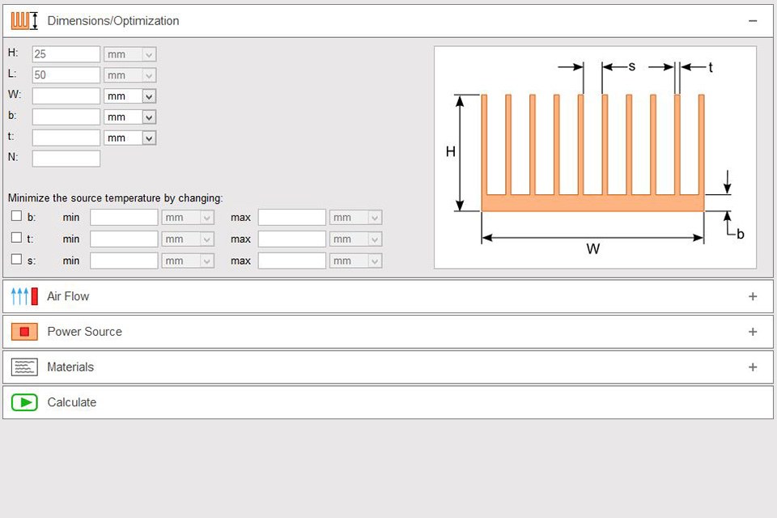Expand the Materials section
The height and width of the screenshot is (518, 777).
coord(752,367)
